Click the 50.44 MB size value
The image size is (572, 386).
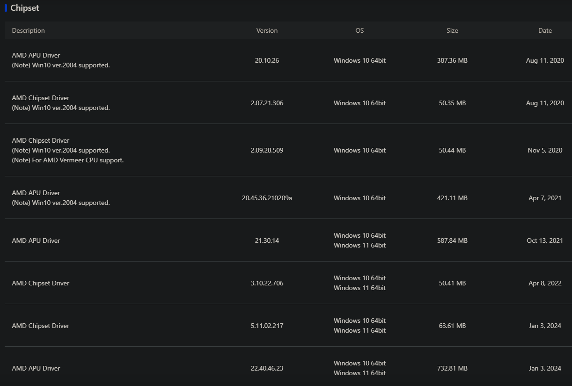point(452,150)
